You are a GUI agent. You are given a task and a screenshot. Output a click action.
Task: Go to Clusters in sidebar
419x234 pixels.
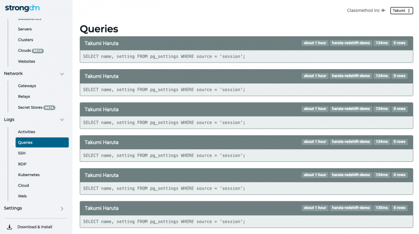26,40
